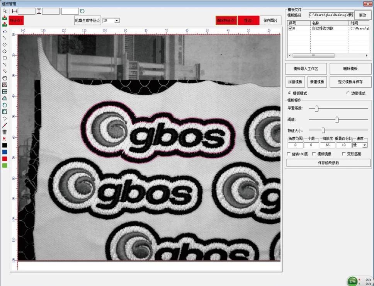
Task: Adjust the 平滑系数 slider handle
Action: pyautogui.click(x=317, y=108)
